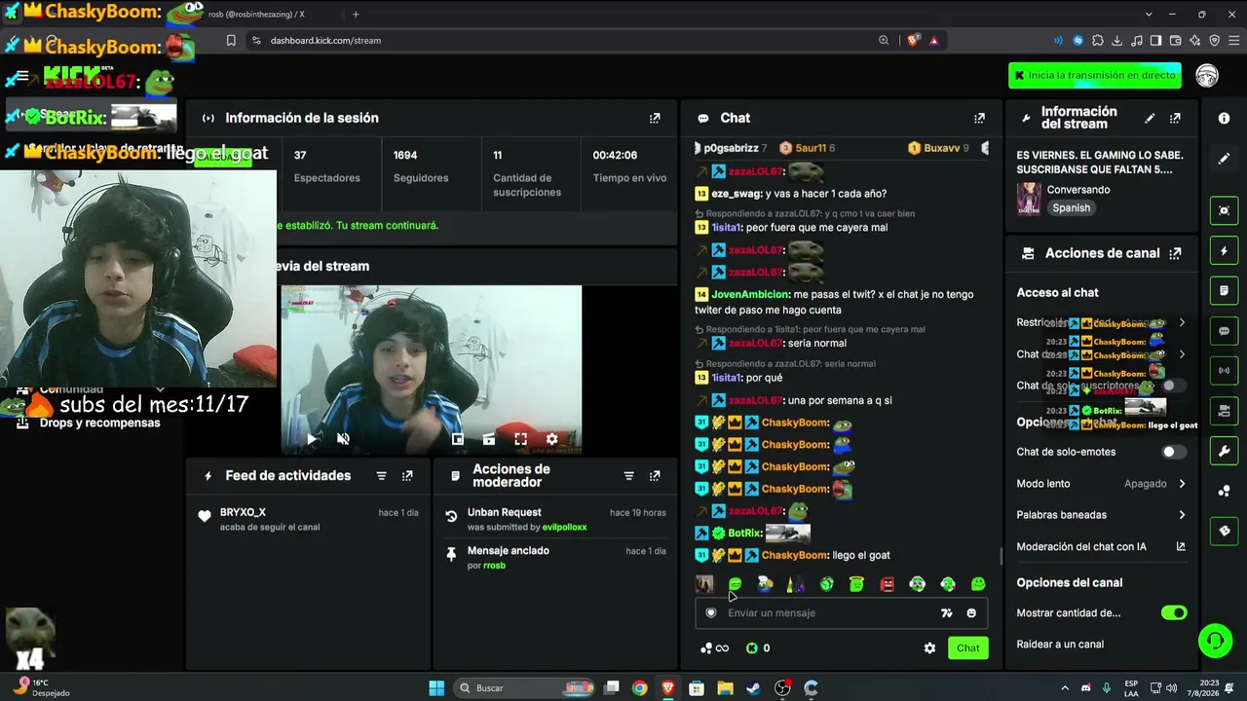1247x701 pixels.
Task: Select the wrench icon in right sidebar
Action: 1225,451
